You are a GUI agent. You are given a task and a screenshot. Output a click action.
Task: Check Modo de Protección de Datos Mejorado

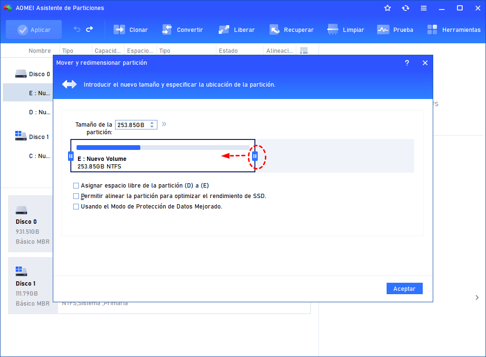76,207
